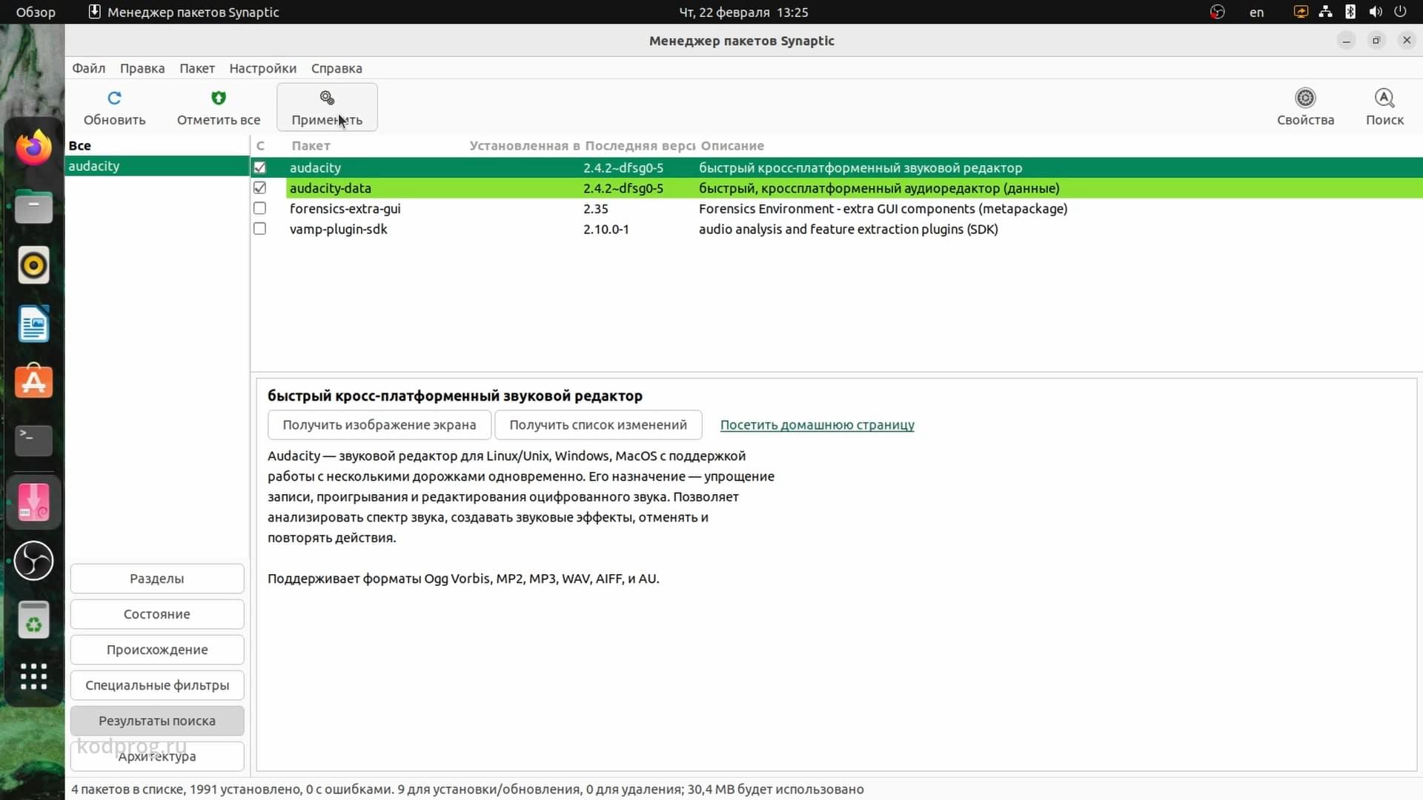Click Получить список изменений button
Screen dimensions: 1423x800
(x=598, y=424)
